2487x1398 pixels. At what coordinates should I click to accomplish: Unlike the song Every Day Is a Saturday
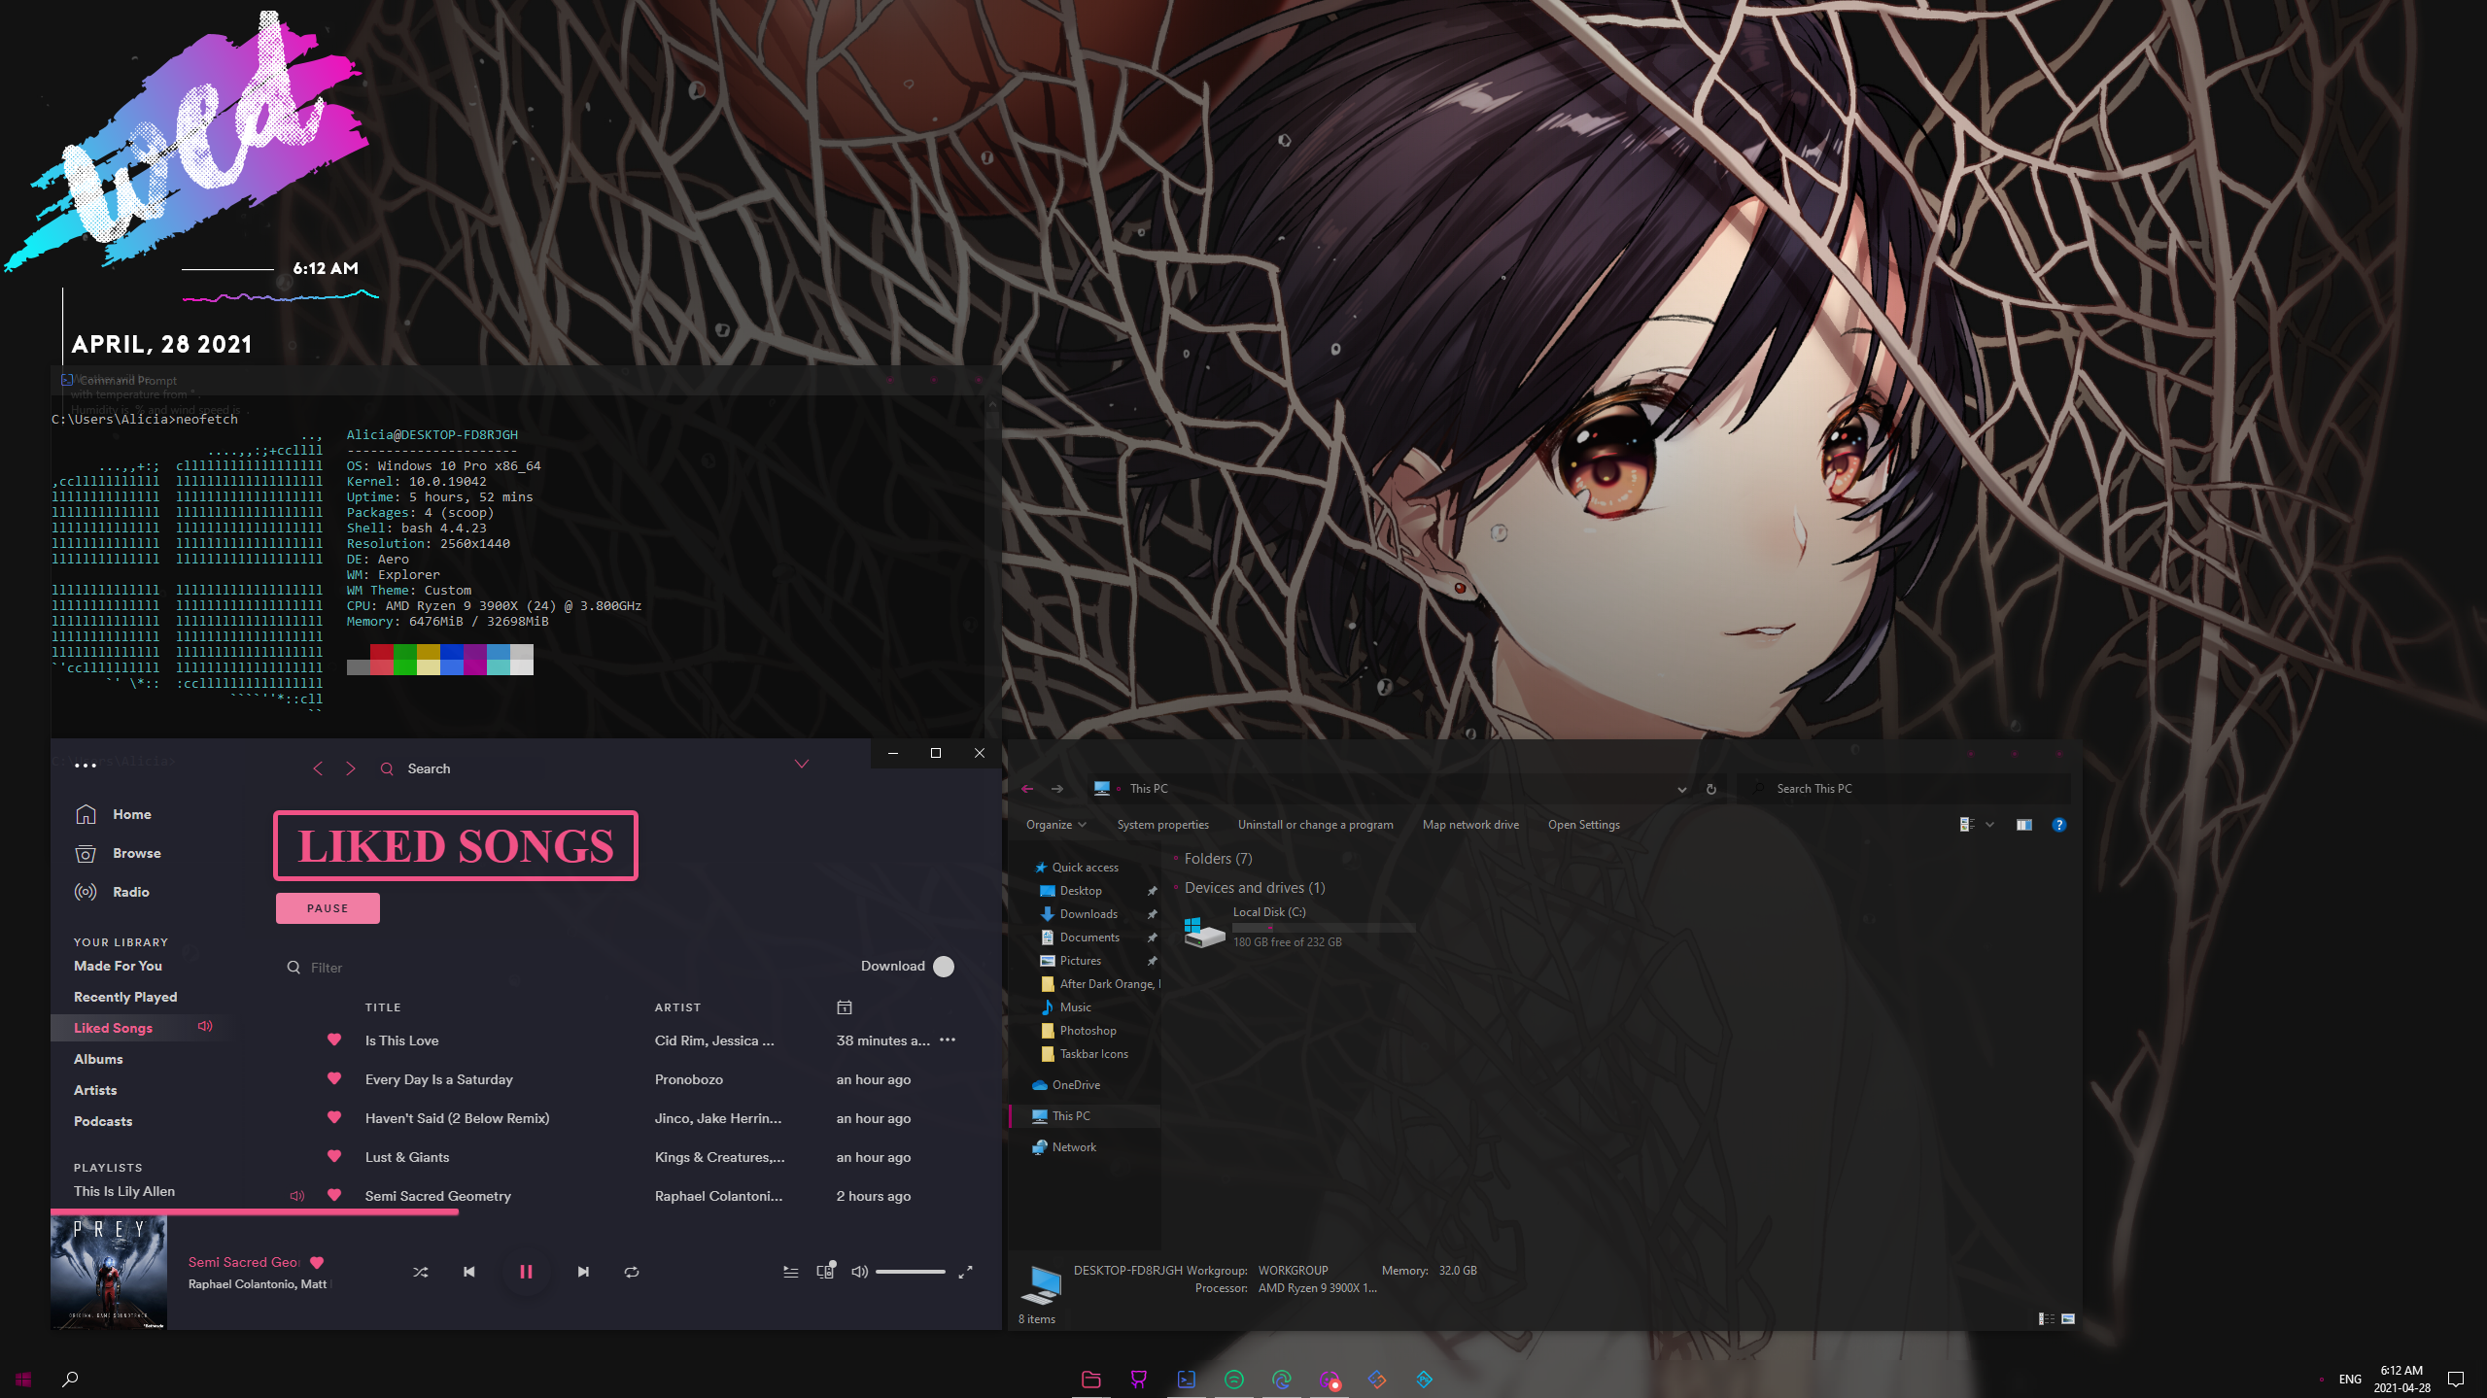point(334,1078)
